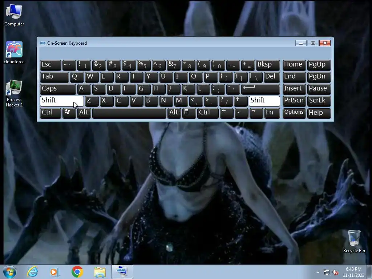372x279 pixels.
Task: Click the P key
Action: pyautogui.click(x=211, y=77)
